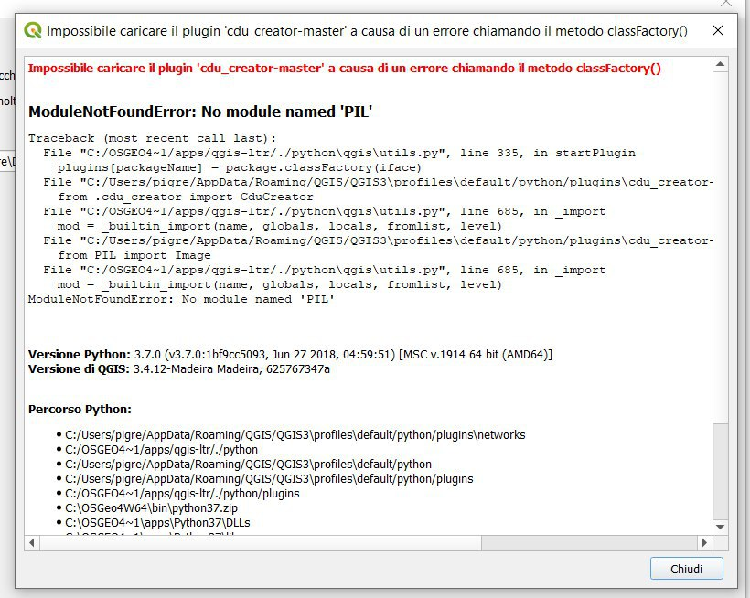Click the vertical scrollbar down arrow
The image size is (750, 598).
click(721, 527)
